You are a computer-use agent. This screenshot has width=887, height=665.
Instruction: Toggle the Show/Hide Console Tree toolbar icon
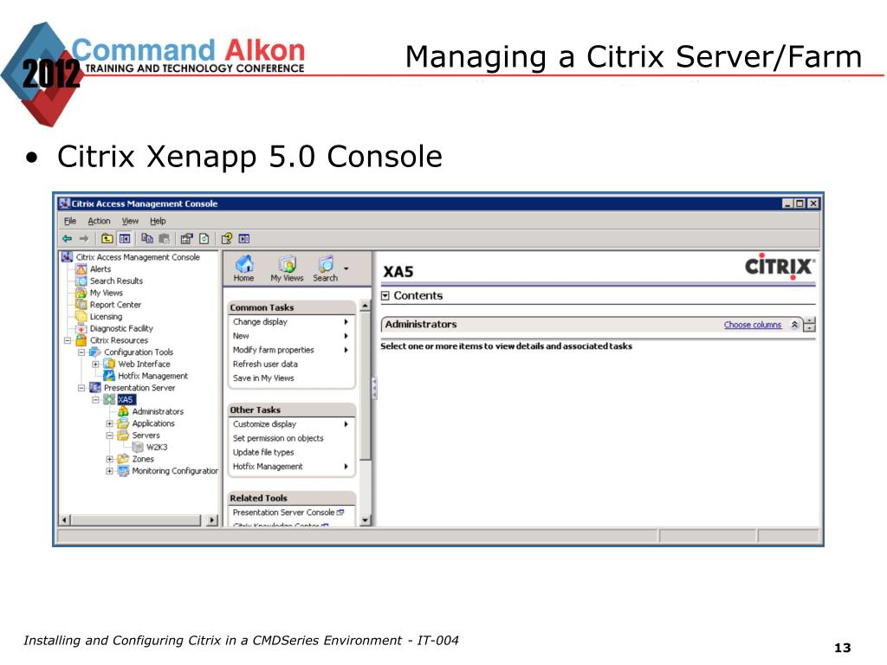(125, 239)
